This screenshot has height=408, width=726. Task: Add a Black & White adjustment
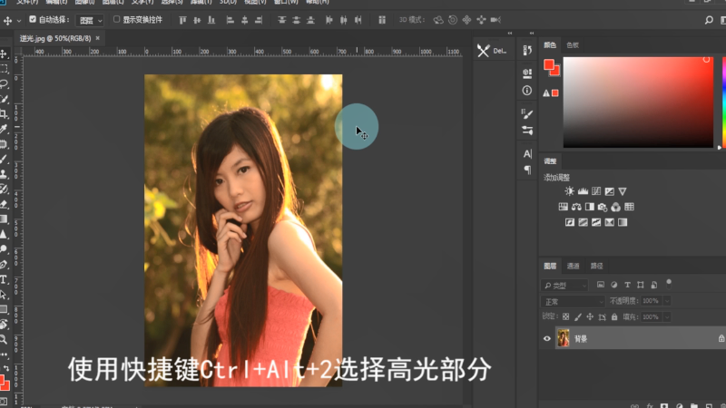click(x=589, y=207)
